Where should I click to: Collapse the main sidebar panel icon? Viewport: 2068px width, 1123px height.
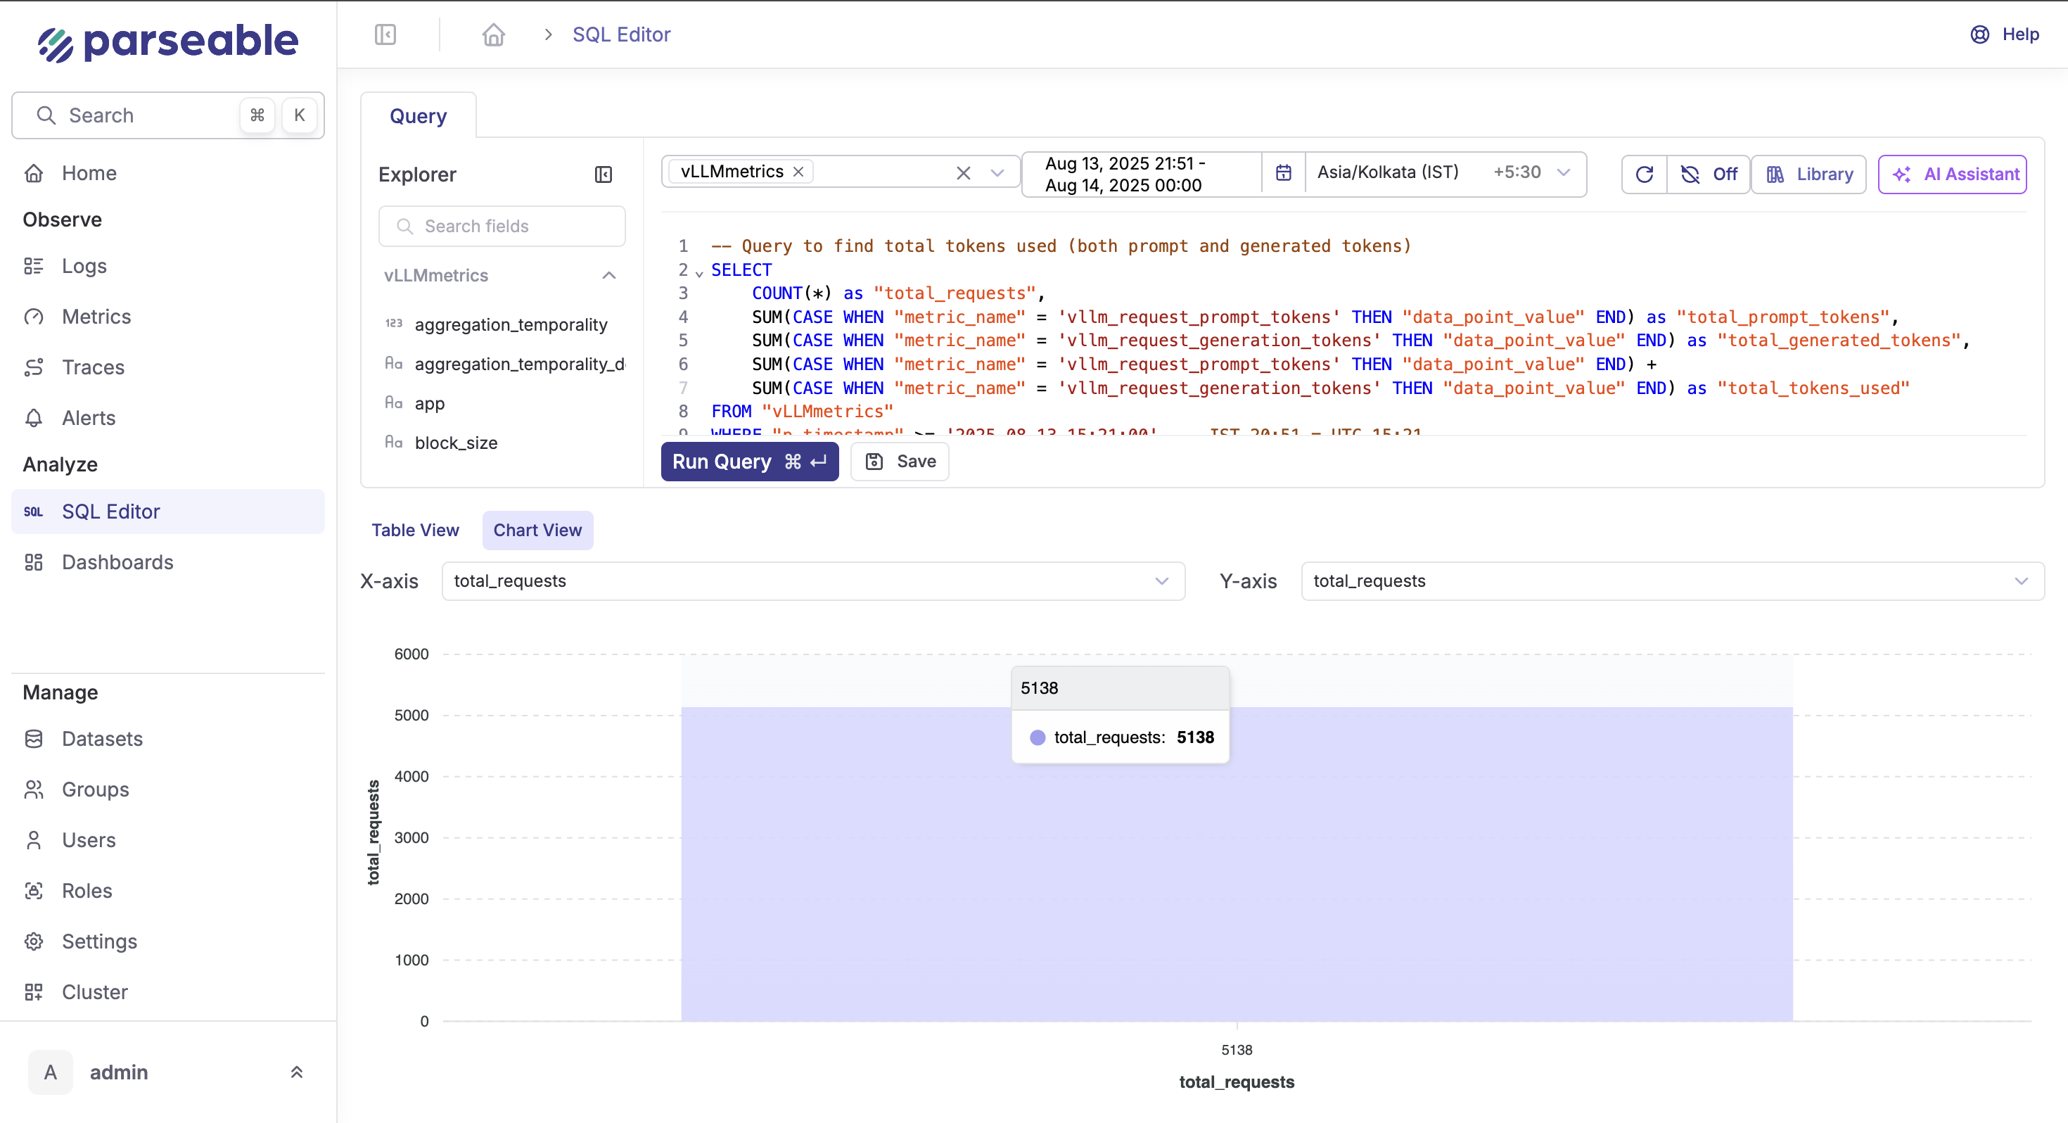[385, 34]
